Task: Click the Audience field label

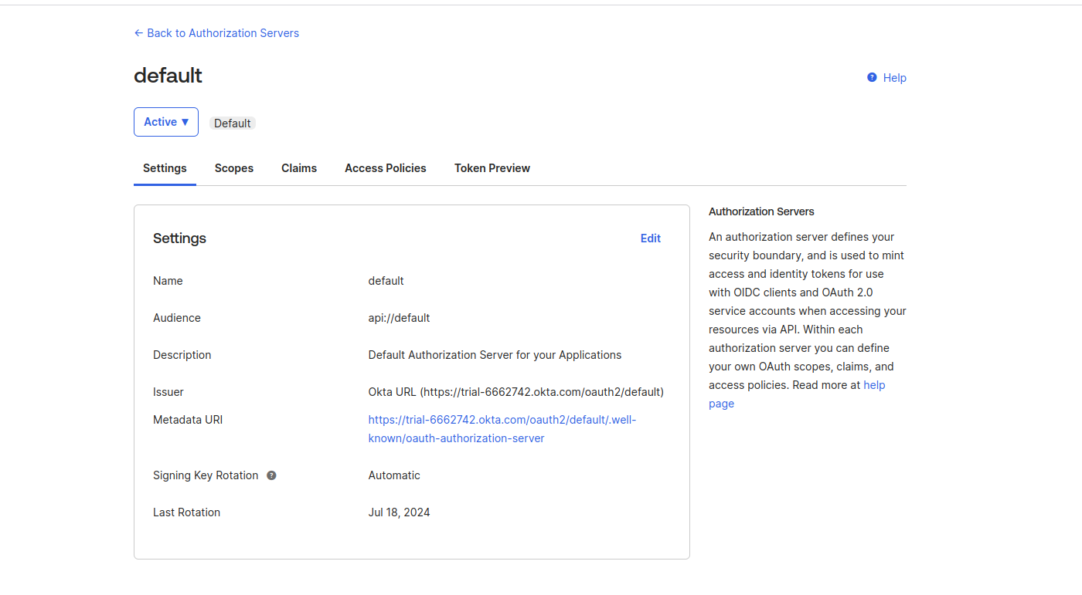Action: click(x=177, y=318)
